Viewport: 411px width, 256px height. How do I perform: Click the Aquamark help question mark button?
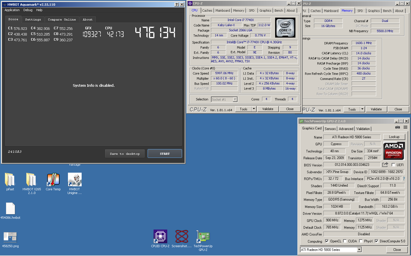coord(176,4)
